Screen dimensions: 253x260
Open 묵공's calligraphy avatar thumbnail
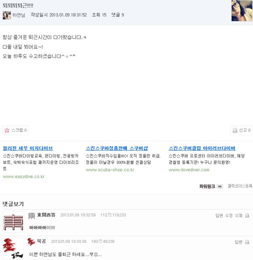[13, 248]
